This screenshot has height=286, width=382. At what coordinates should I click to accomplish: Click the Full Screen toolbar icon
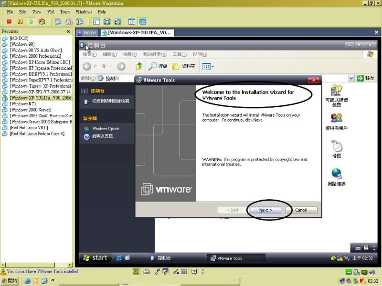(x=107, y=21)
